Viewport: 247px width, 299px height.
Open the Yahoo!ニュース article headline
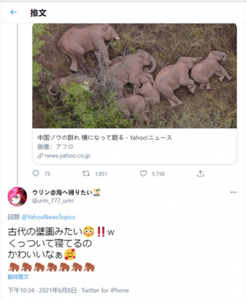(x=105, y=138)
